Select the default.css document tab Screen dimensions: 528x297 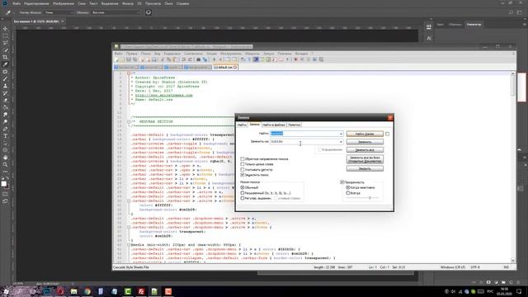coord(225,68)
